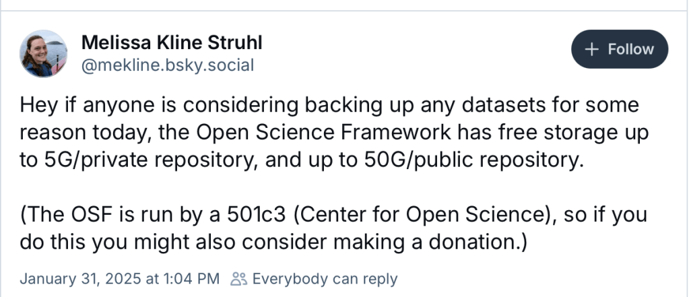
Task: Follow Melissa Kline Struhl
Action: click(620, 49)
